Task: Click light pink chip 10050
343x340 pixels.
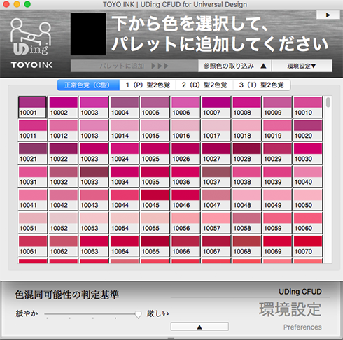Action: 308,199
